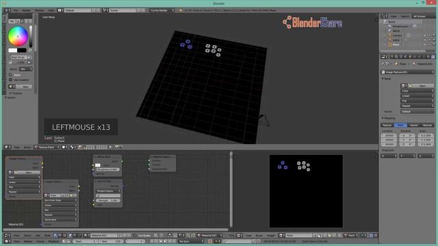Select Plane in the outliner

click(396, 44)
